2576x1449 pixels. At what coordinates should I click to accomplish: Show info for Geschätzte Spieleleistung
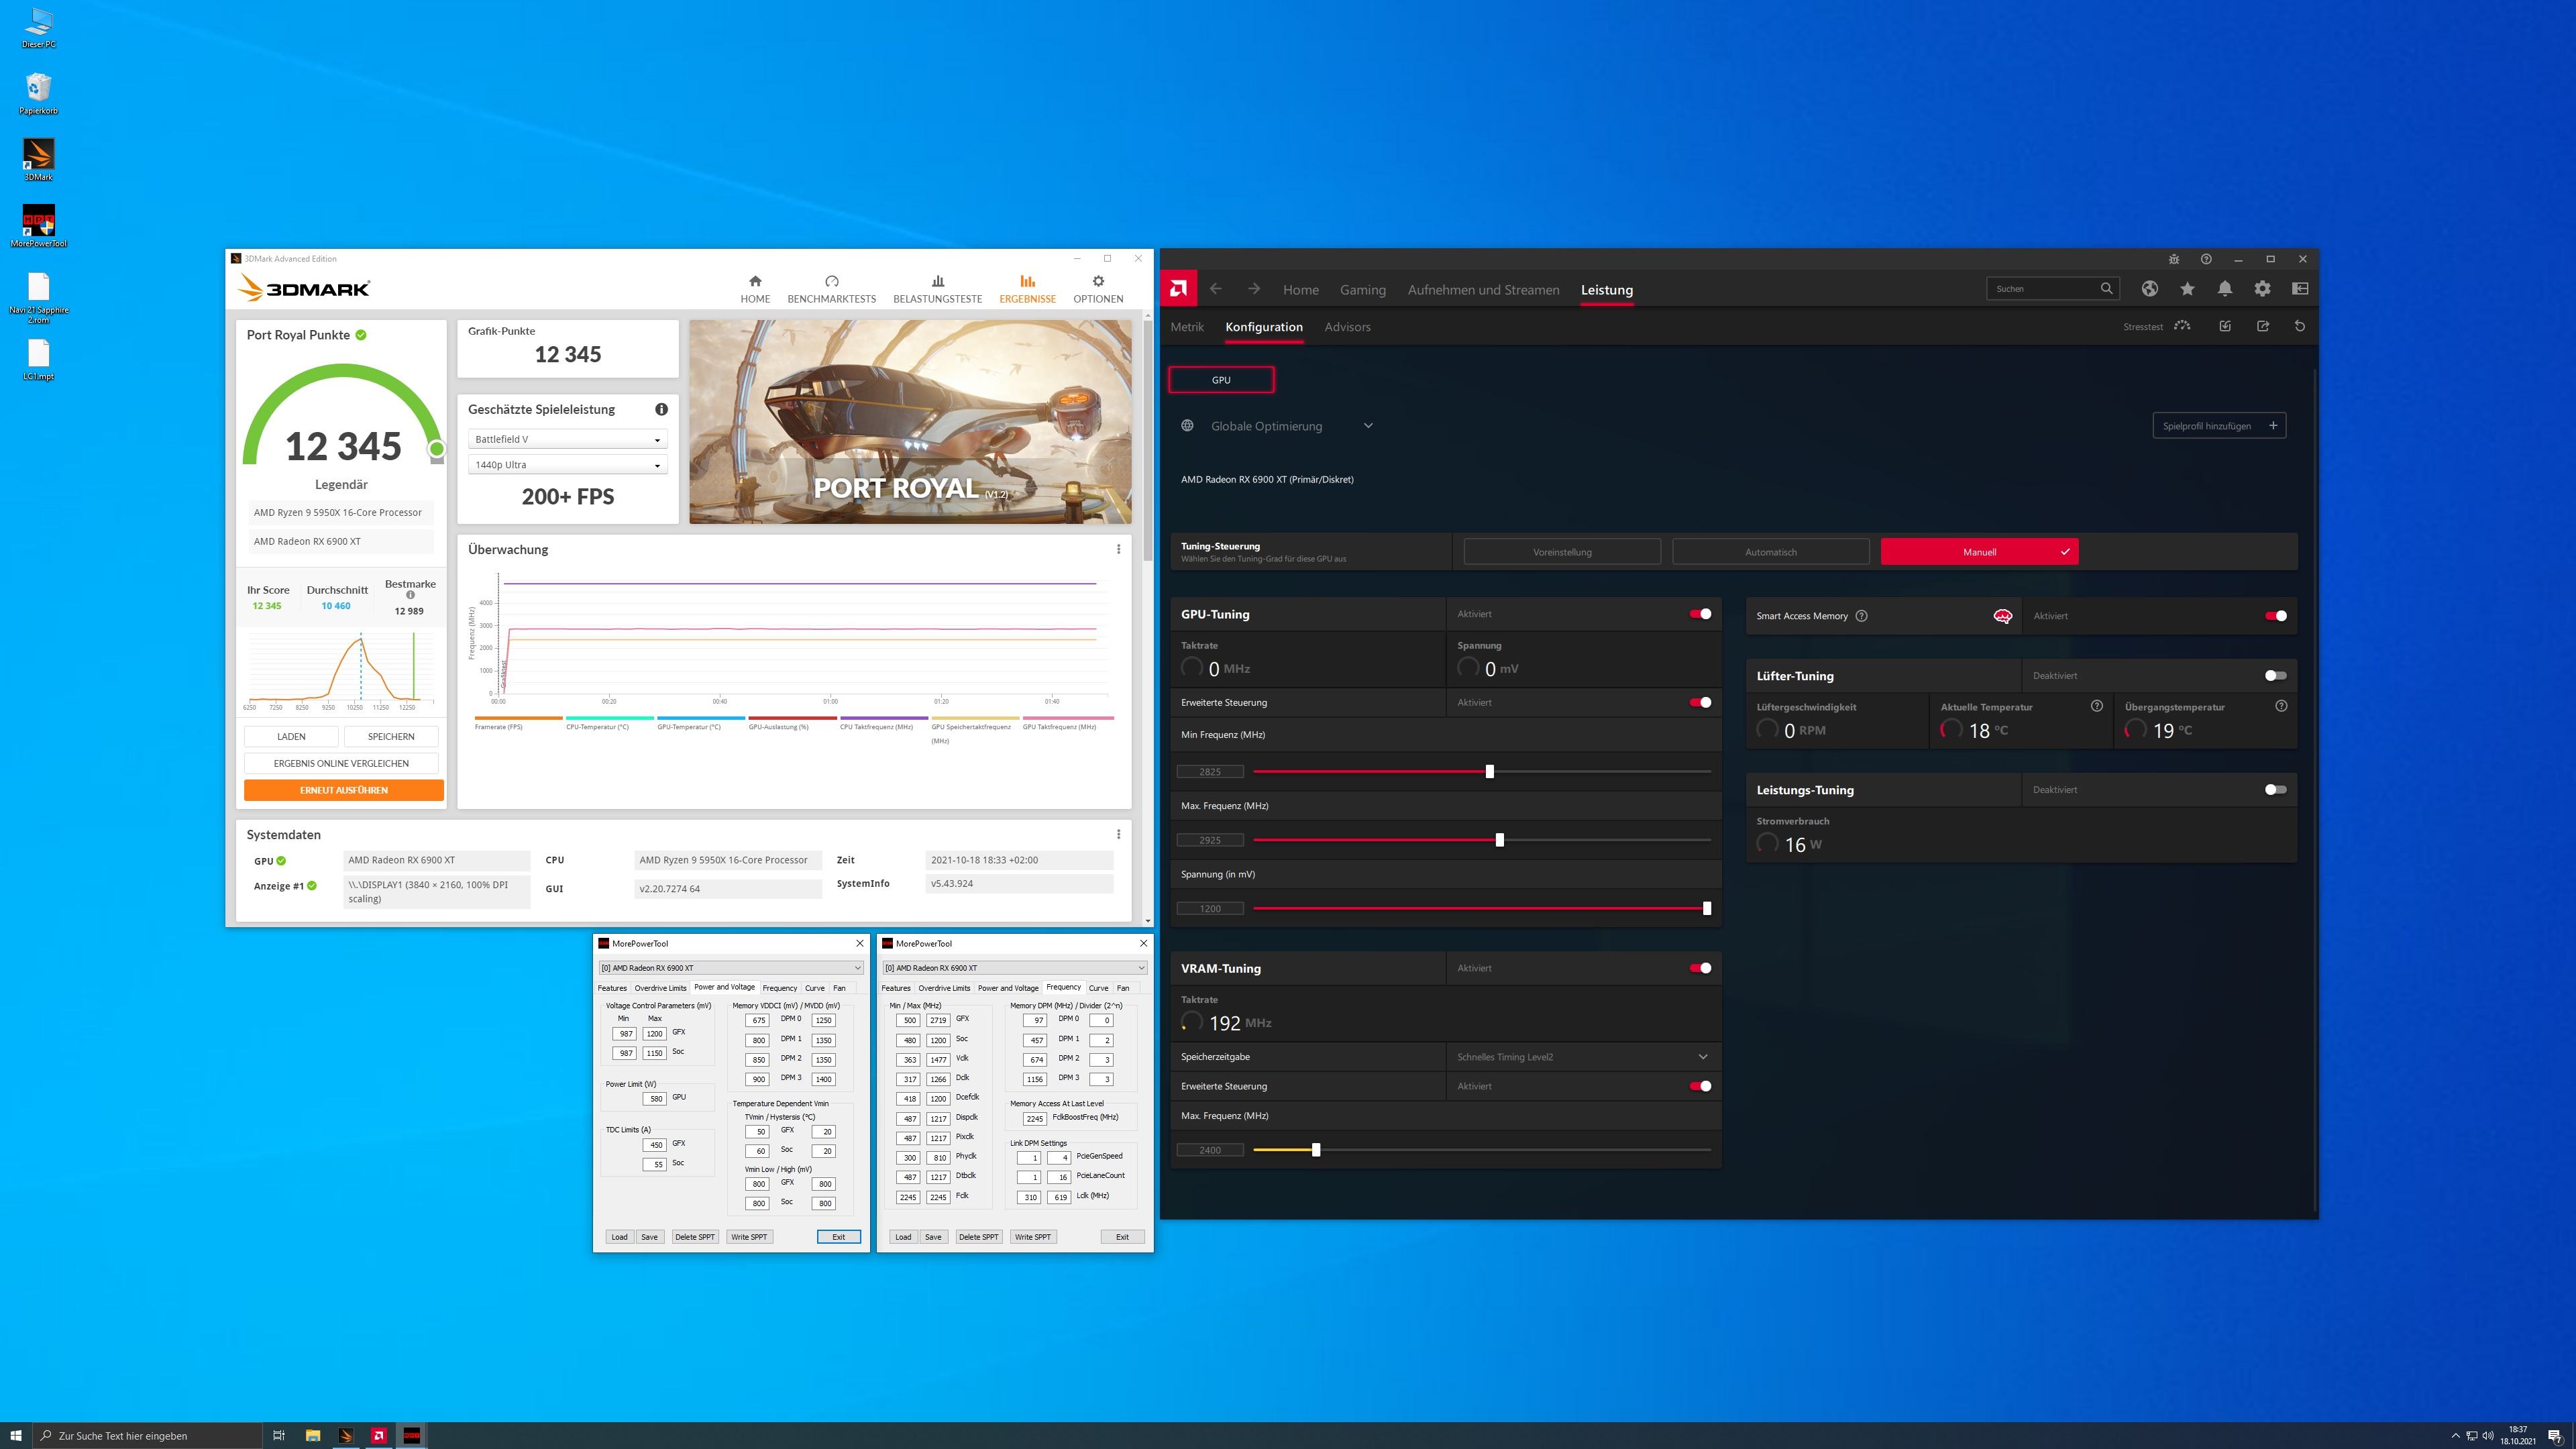(x=661, y=409)
